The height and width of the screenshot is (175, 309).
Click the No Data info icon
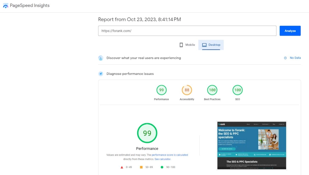tap(285, 58)
